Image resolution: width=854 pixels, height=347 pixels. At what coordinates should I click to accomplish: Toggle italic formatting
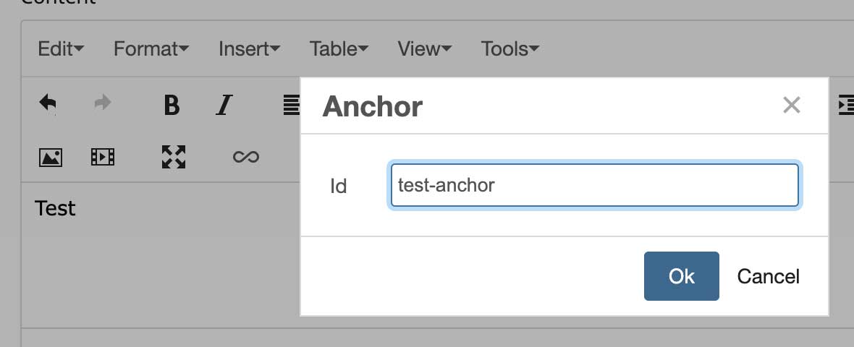(x=224, y=105)
